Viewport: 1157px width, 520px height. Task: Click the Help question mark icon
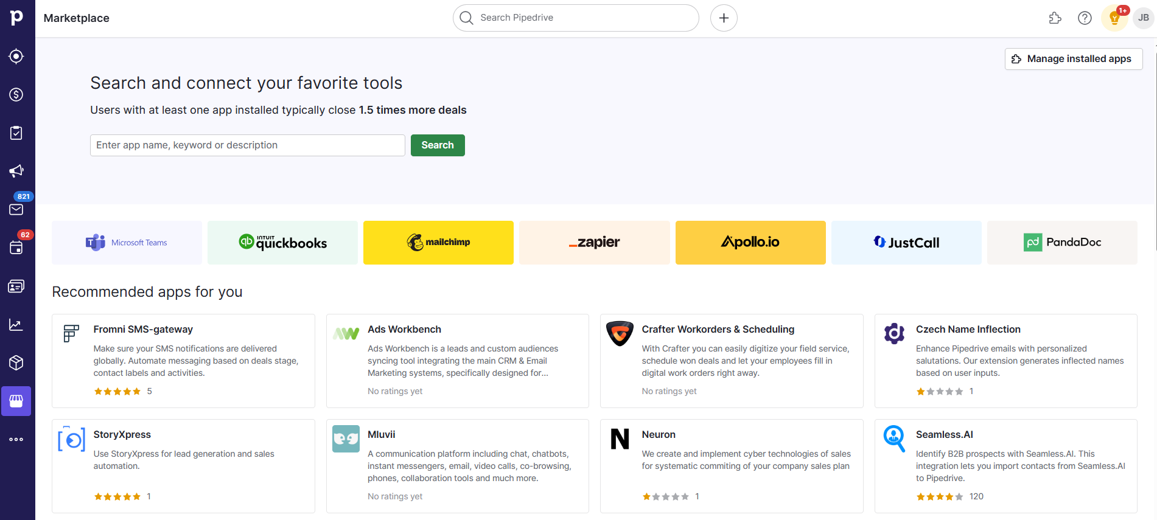1085,18
